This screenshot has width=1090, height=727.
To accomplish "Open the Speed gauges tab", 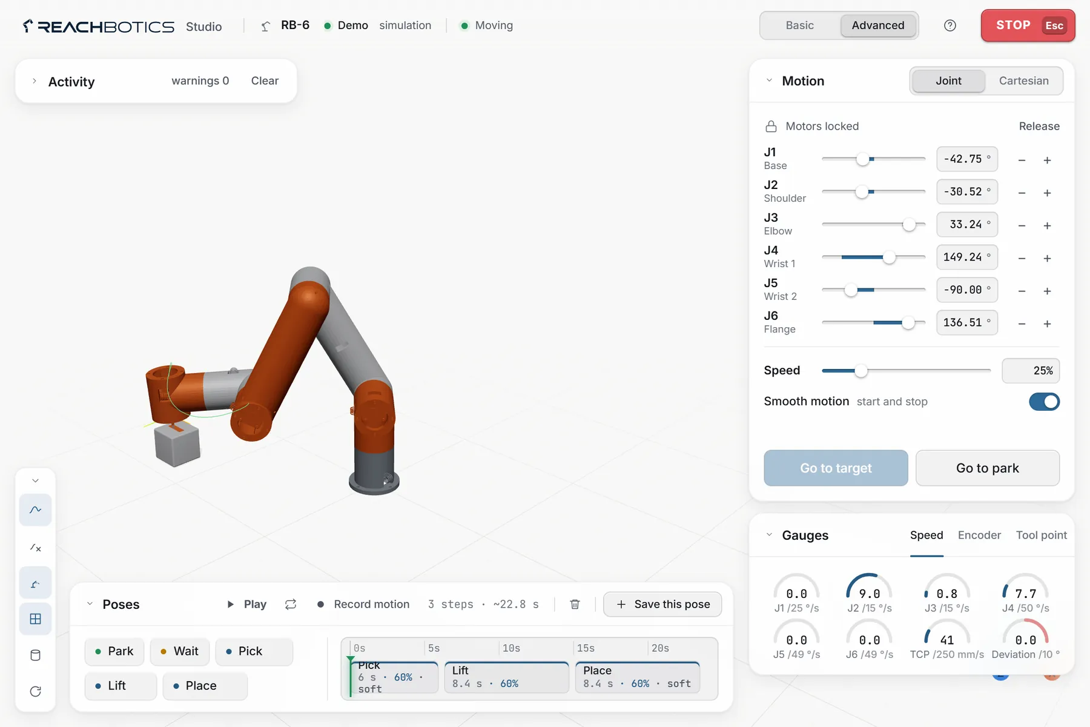I will coord(926,535).
